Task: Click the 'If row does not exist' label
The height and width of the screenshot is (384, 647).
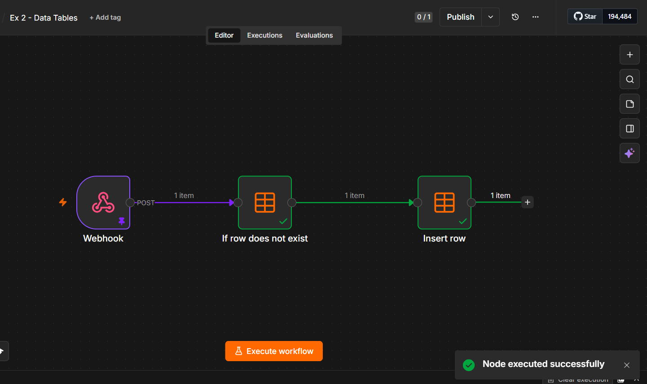Action: tap(265, 238)
